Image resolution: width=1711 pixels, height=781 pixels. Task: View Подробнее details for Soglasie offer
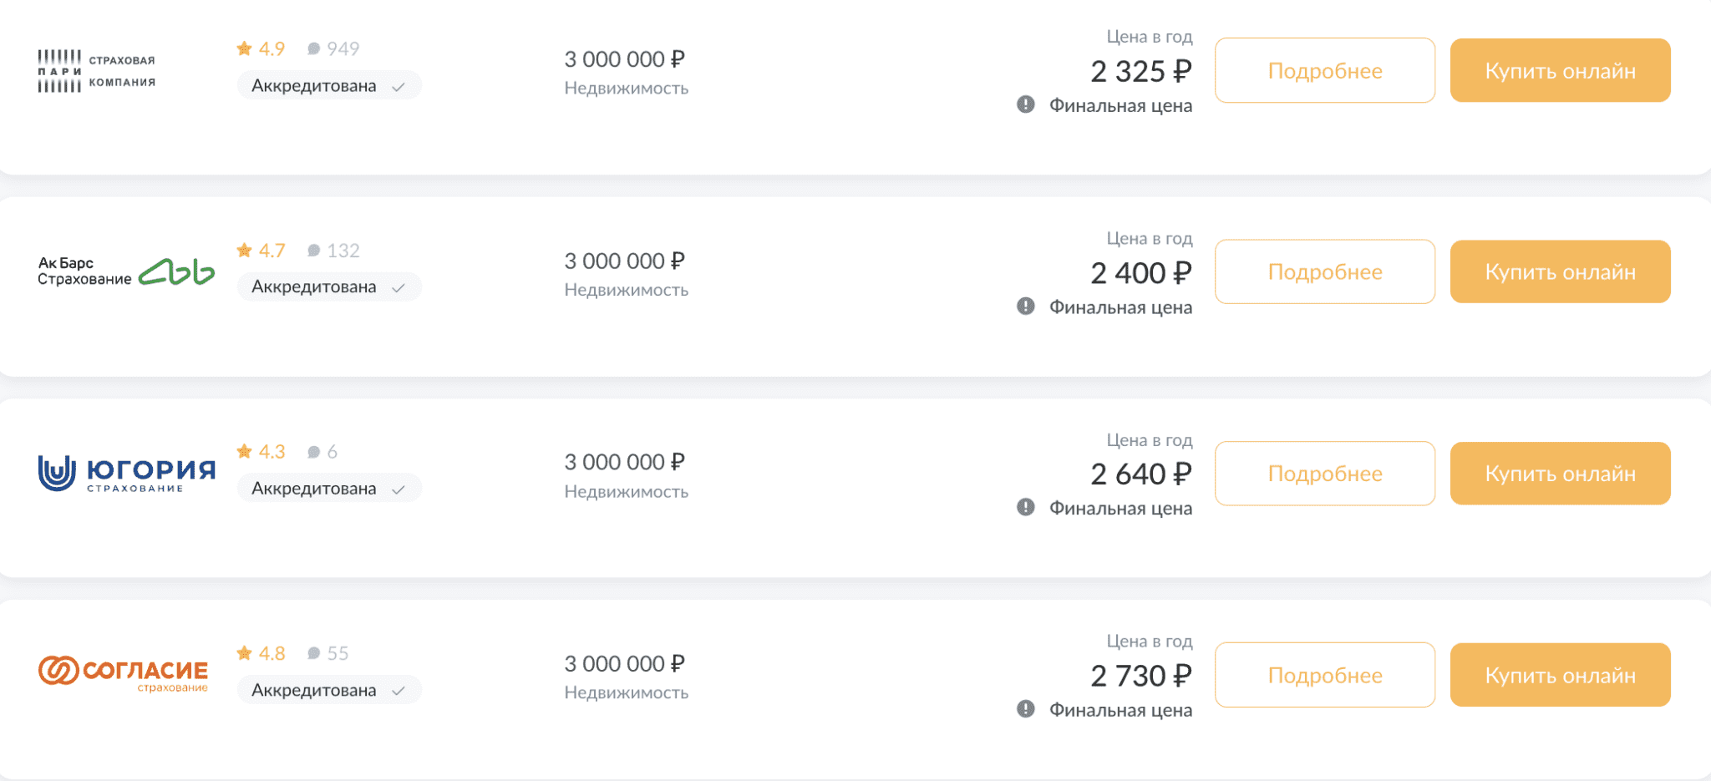pos(1324,675)
